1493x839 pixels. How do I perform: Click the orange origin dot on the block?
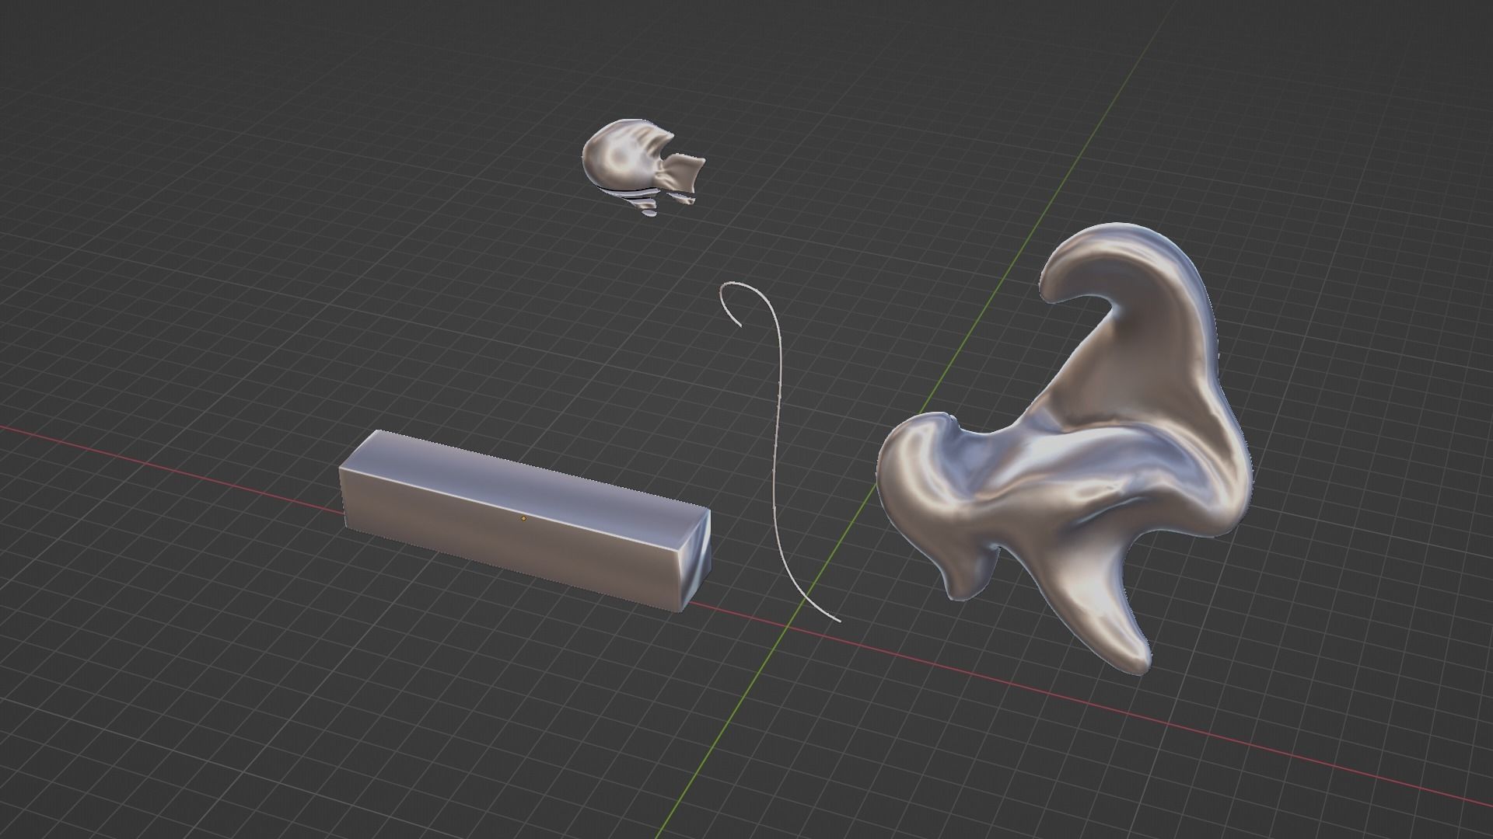(523, 517)
